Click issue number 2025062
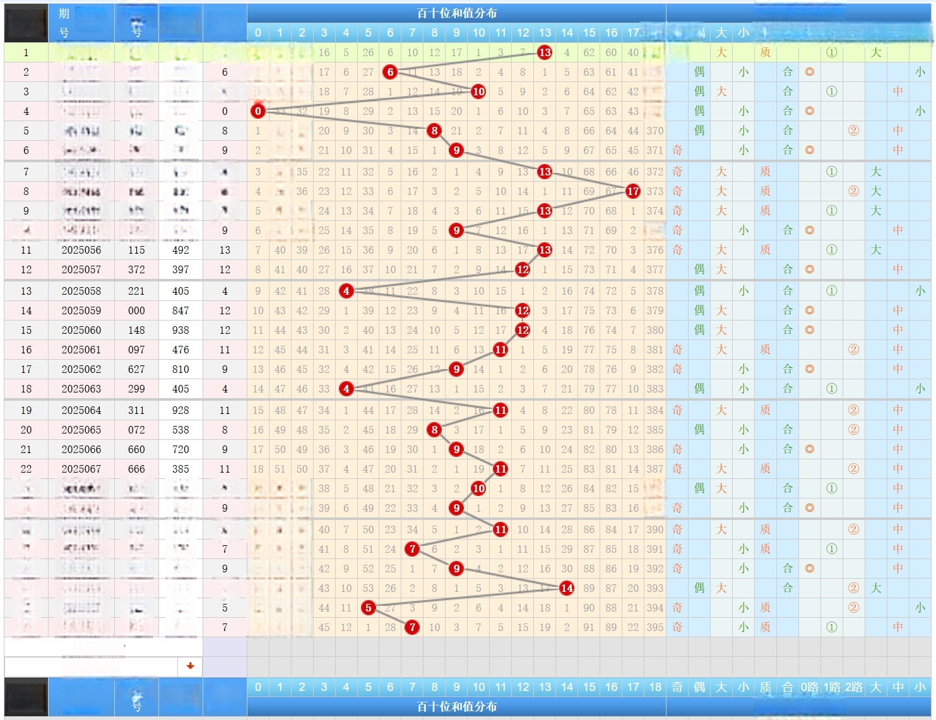The image size is (936, 720). pyautogui.click(x=81, y=369)
